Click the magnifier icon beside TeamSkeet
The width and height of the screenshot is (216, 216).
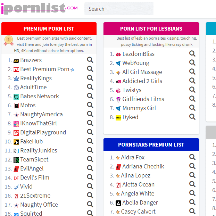(x=90, y=159)
